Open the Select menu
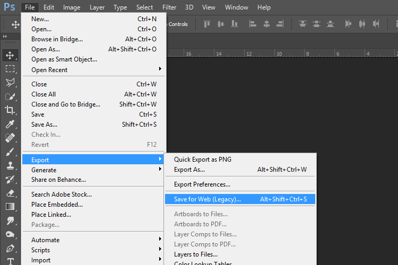398x265 pixels. 144,7
